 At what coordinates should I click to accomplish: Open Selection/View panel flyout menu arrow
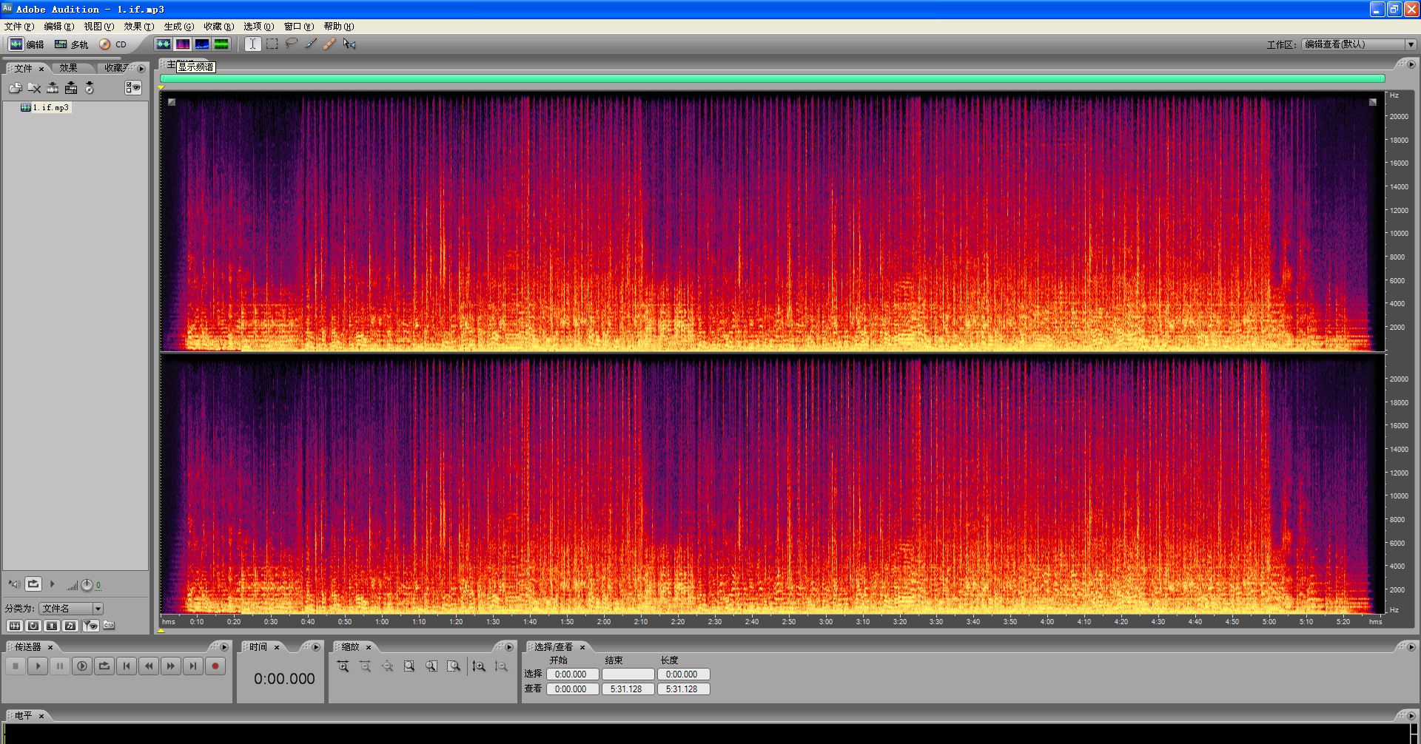point(1411,647)
